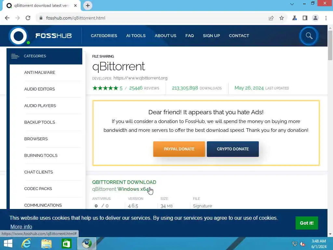Open File Explorer from taskbar
Screen dimensions: 333x250
(47, 243)
